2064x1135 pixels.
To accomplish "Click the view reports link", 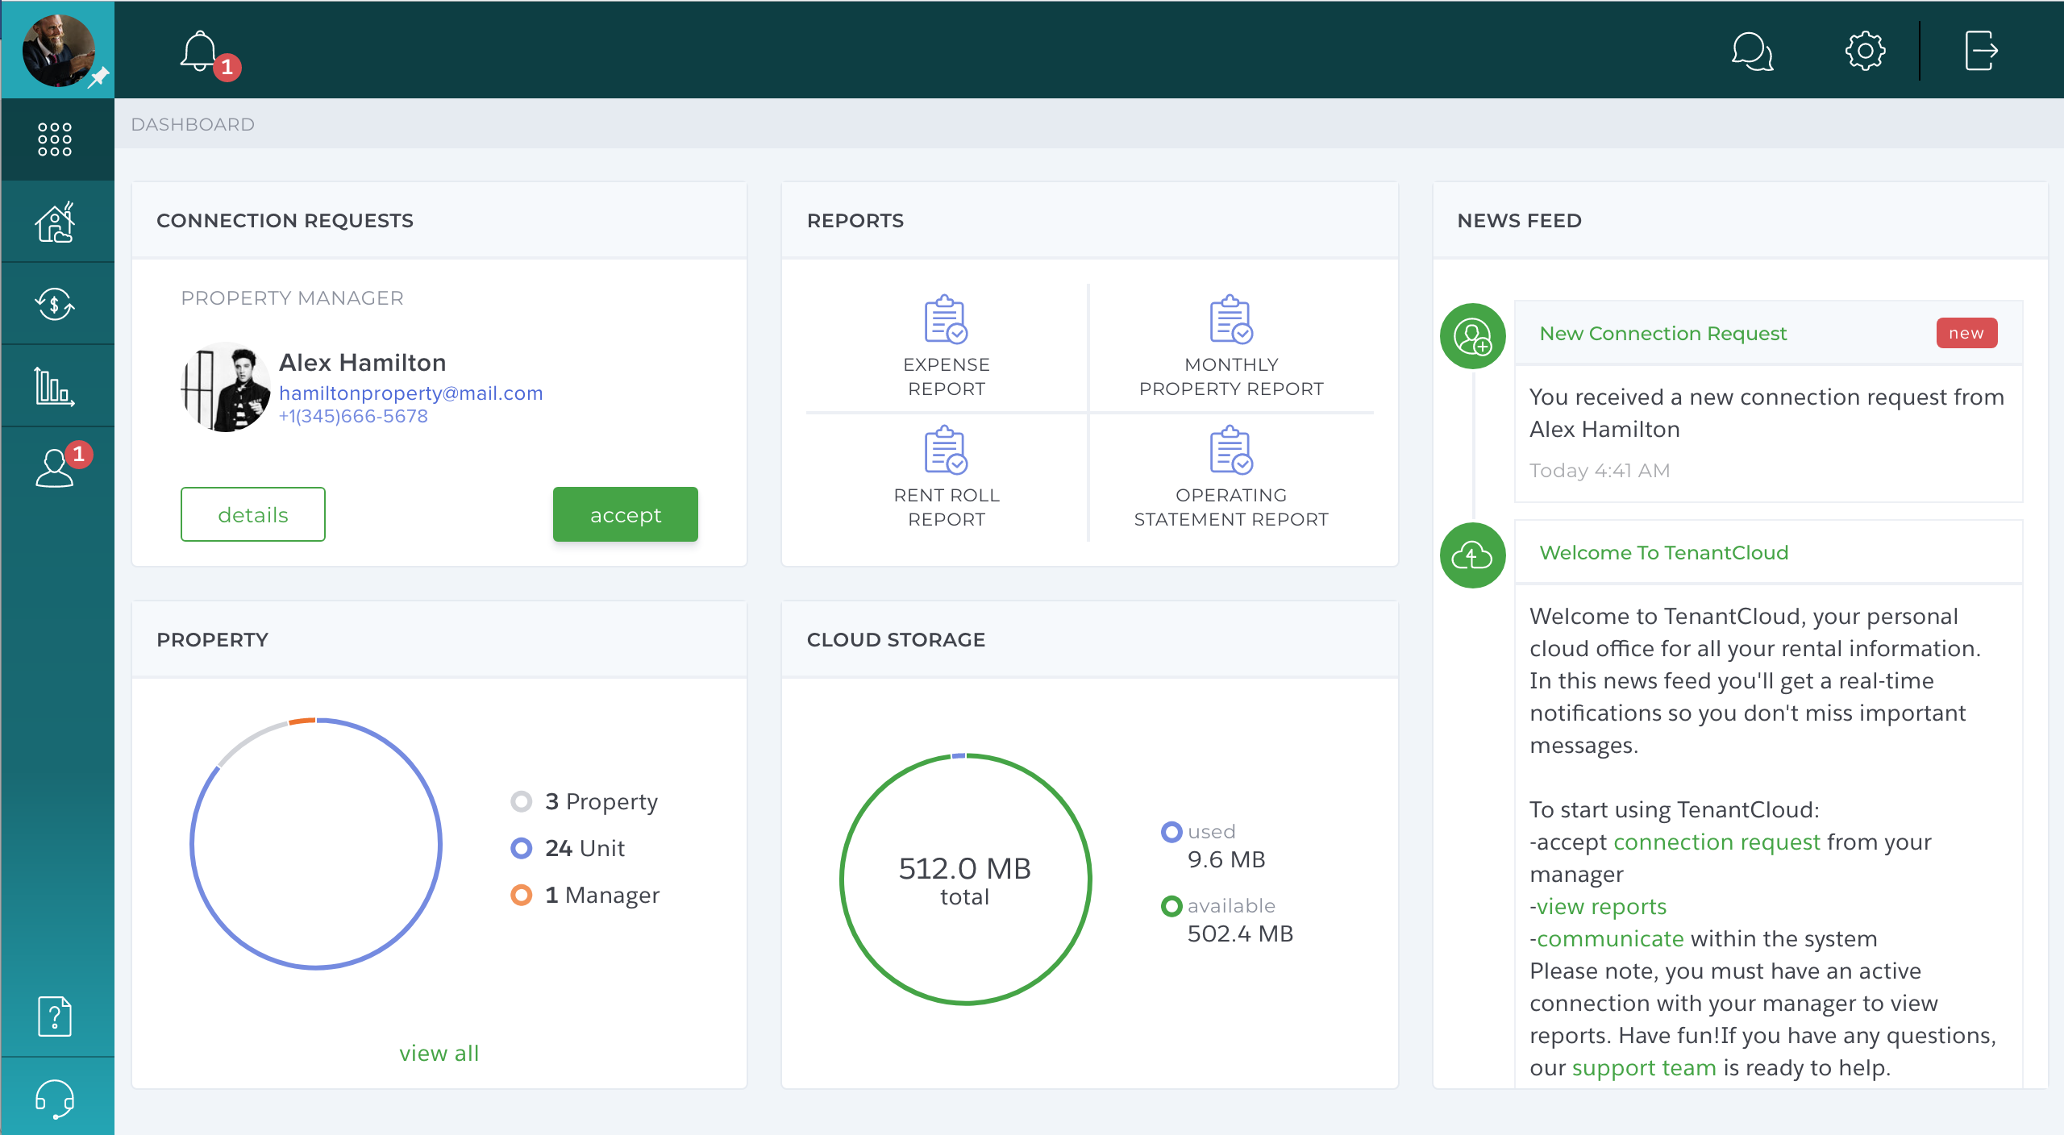I will coord(1601,906).
